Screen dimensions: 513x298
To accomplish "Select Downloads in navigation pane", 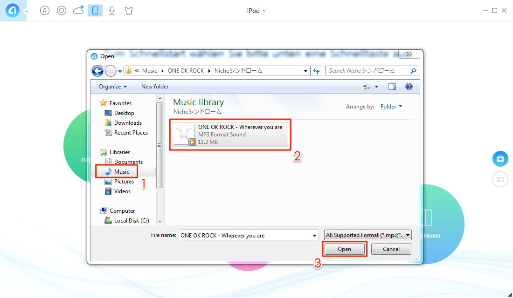I will 123,123.
